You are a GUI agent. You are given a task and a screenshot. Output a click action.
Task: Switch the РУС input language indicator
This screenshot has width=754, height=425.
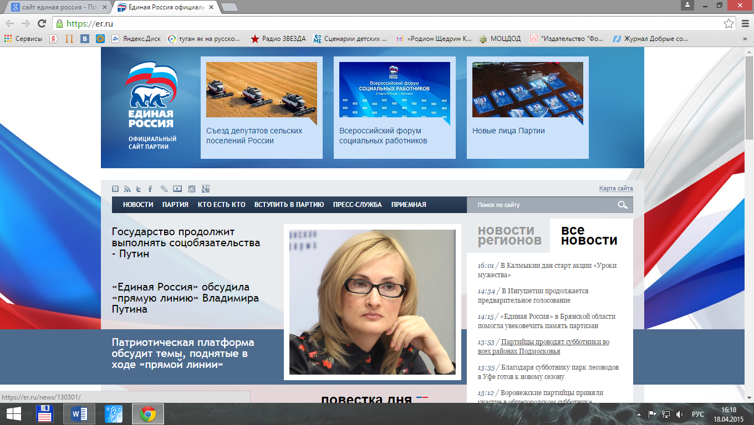[x=698, y=414]
